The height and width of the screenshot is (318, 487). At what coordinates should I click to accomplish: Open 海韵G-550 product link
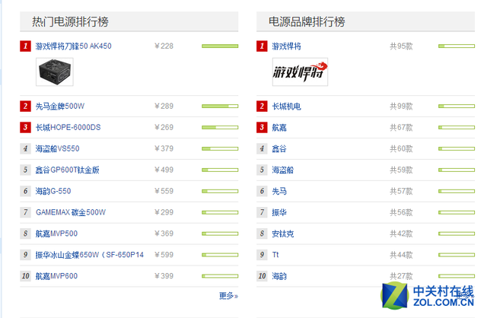tap(53, 191)
